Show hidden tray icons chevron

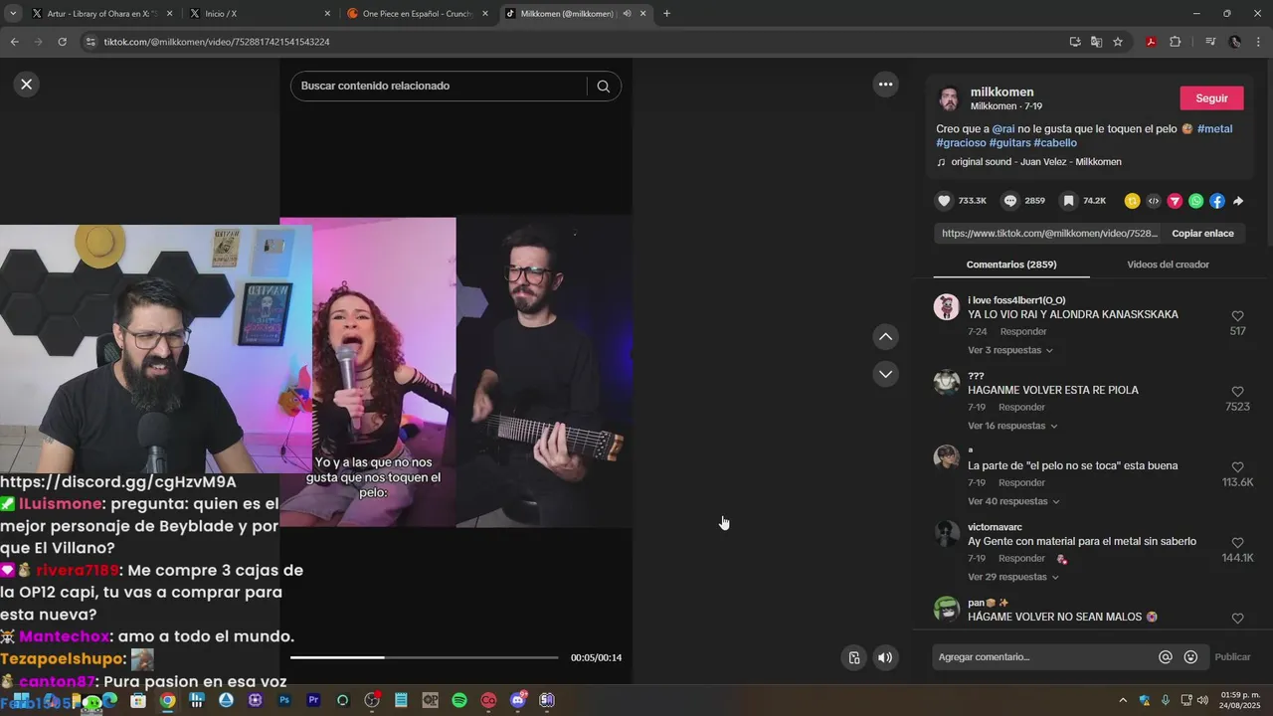[1123, 700]
